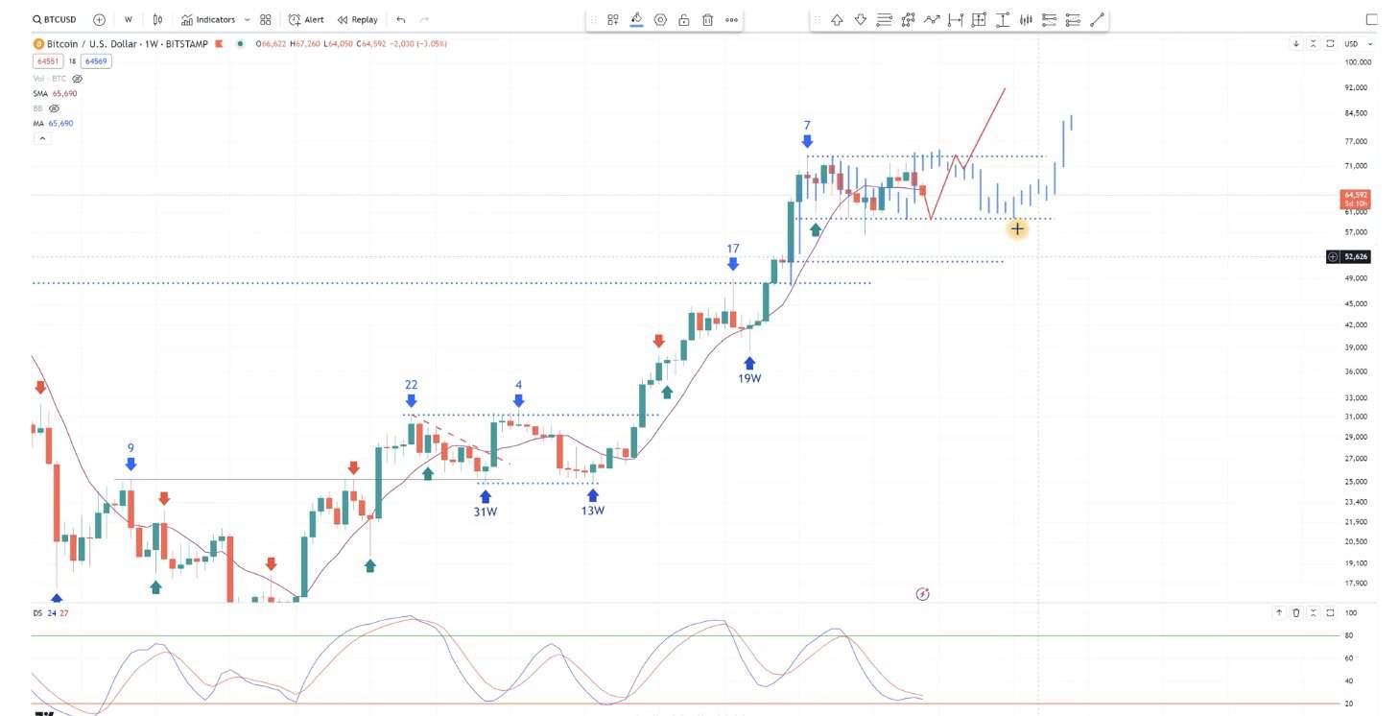
Task: Click the add/compare symbol plus icon
Action: click(100, 19)
